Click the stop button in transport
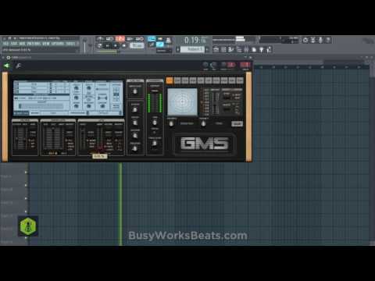 click(x=116, y=46)
